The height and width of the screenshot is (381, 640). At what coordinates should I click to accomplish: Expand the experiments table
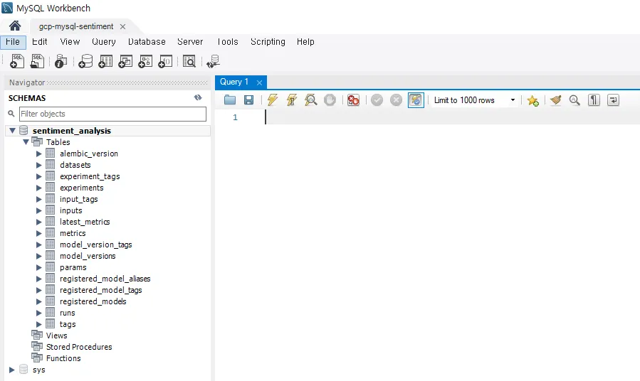pos(38,188)
